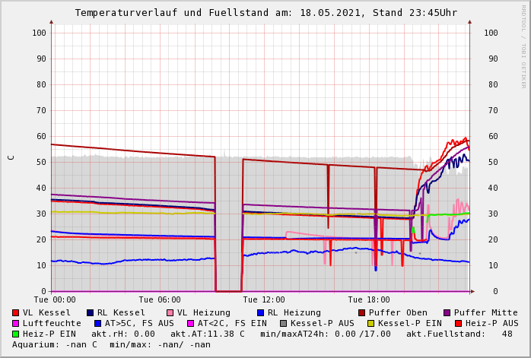Click the left axis value 50
531x358 pixels.
(41, 162)
